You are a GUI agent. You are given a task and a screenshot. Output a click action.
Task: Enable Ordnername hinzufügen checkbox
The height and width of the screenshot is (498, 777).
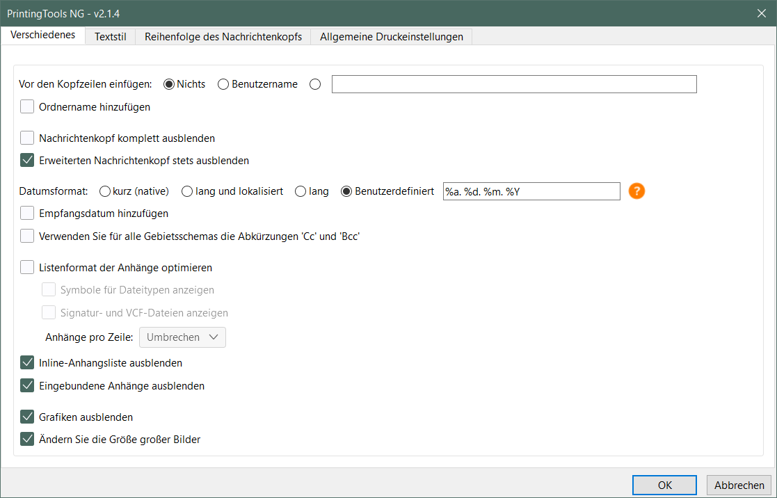(27, 106)
